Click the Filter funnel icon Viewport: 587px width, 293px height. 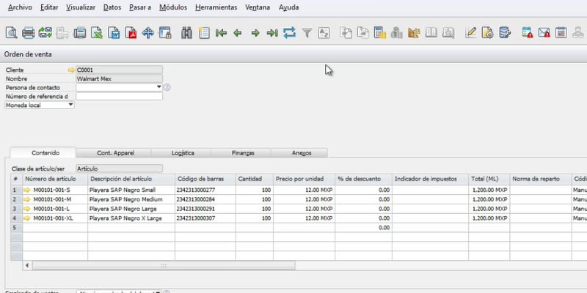pos(307,33)
